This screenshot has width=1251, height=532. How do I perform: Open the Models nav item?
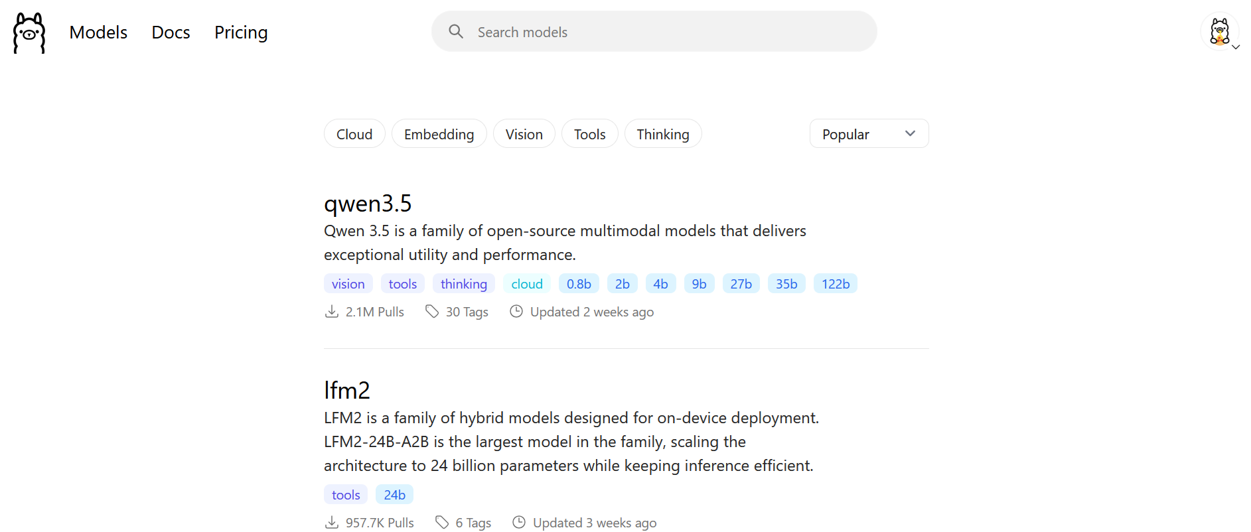[98, 33]
